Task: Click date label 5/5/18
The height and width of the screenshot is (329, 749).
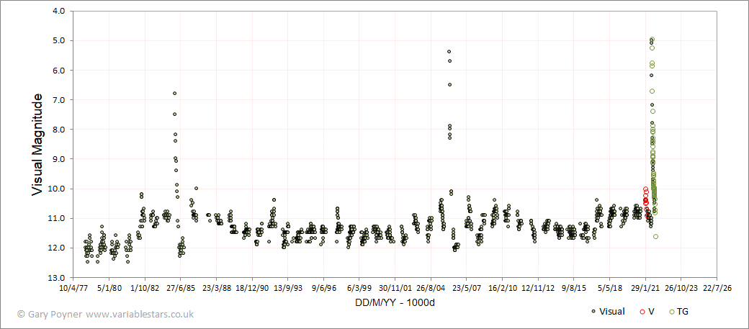Action: 609,289
